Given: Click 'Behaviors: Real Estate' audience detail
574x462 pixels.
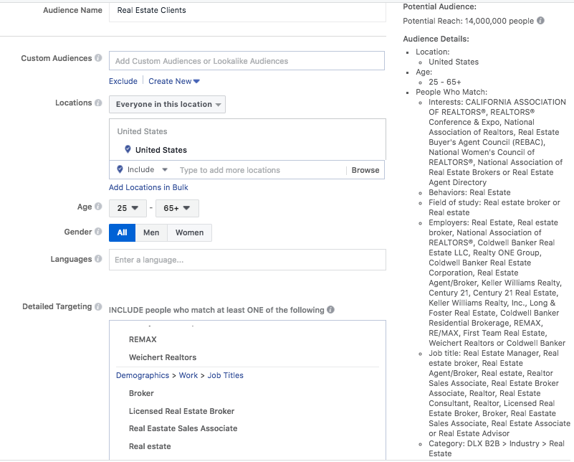Looking at the screenshot, I should (x=469, y=192).
